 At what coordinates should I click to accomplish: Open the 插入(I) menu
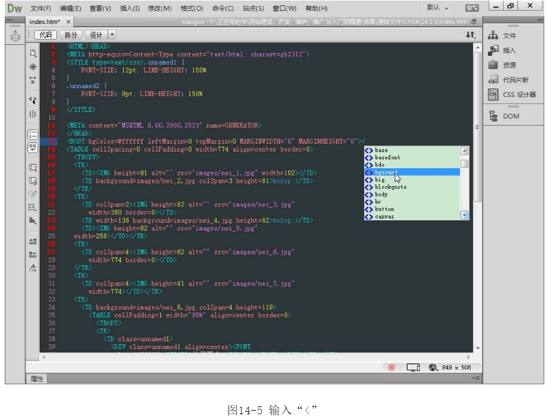[x=129, y=8]
